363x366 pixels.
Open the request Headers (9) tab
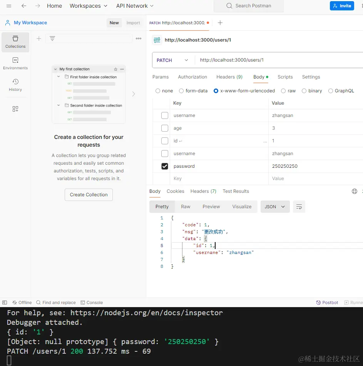(229, 77)
